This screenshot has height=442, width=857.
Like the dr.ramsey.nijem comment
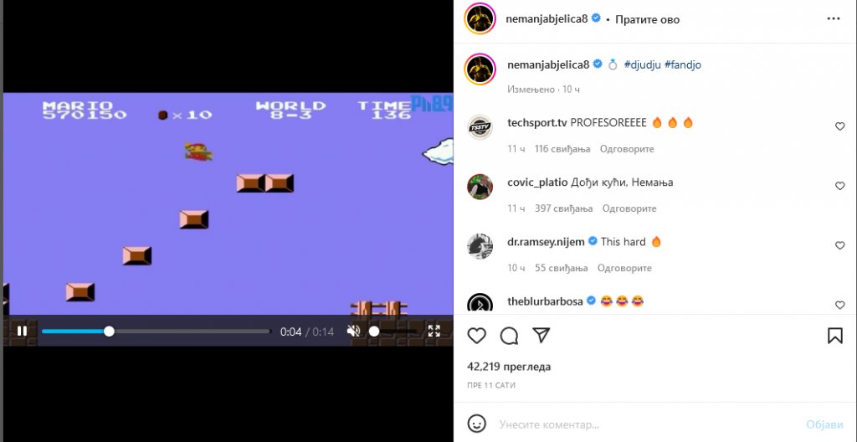pos(839,245)
